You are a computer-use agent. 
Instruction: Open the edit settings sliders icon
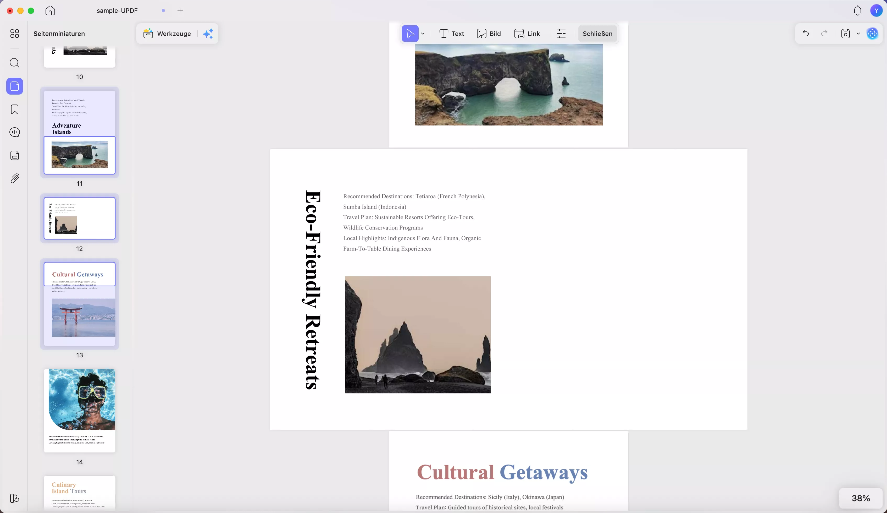[561, 34]
